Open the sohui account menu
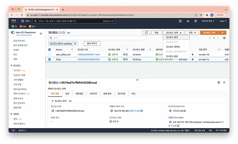Screen dimensions: 238x144 coord(223,21)
